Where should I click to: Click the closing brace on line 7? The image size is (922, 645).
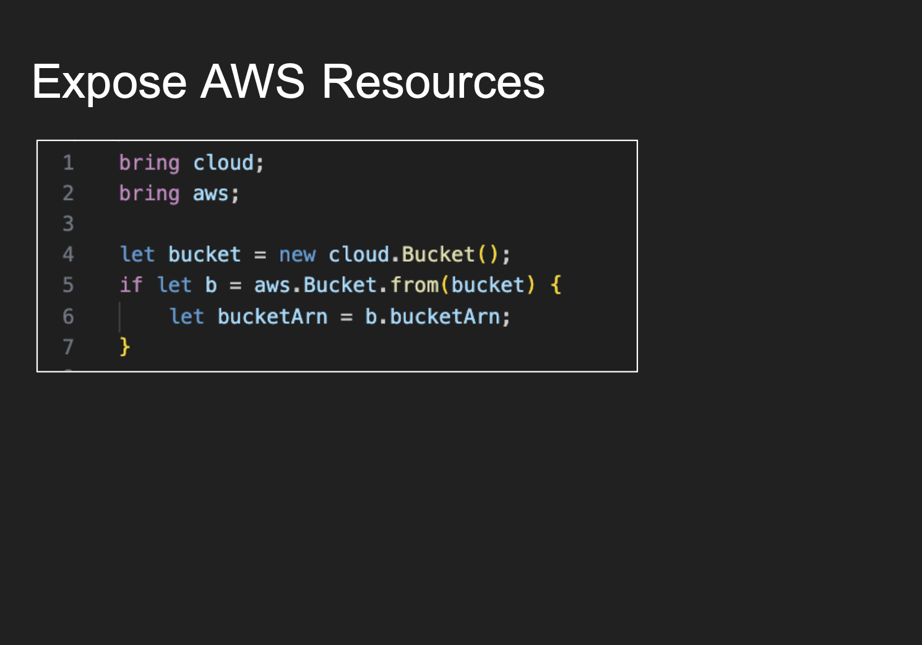(124, 347)
